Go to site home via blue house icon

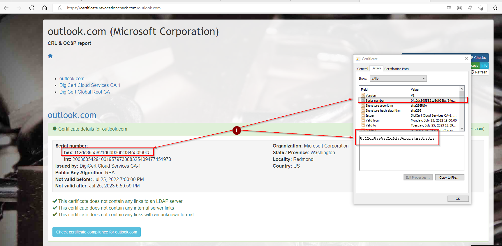[50, 56]
